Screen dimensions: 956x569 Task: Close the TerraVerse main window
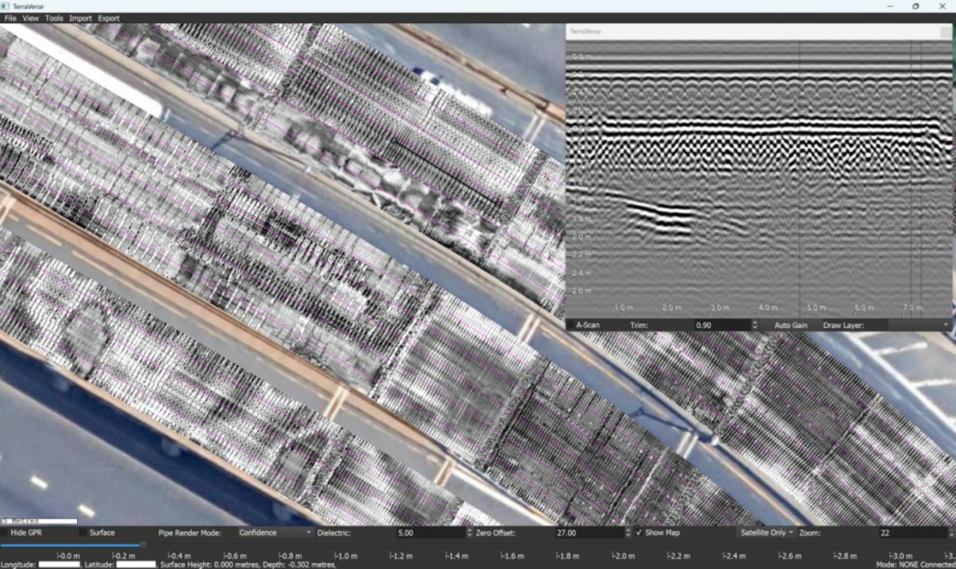click(942, 6)
